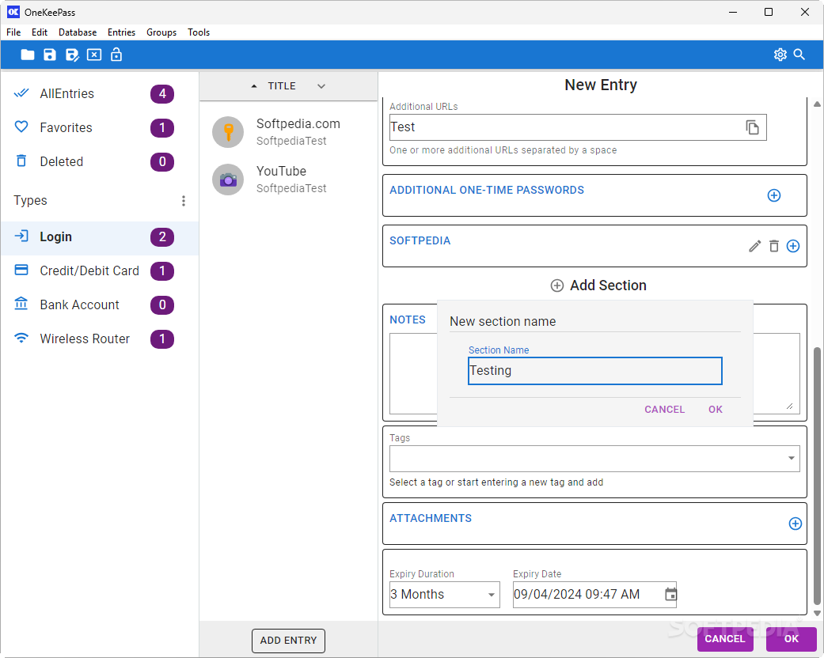Cancel the New Entry form
The width and height of the screenshot is (824, 658).
click(725, 638)
